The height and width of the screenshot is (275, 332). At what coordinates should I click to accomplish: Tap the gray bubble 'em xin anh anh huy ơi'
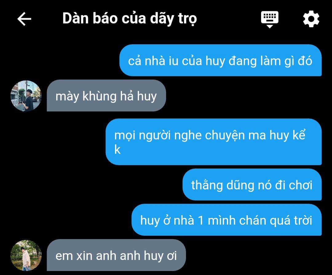tap(116, 255)
